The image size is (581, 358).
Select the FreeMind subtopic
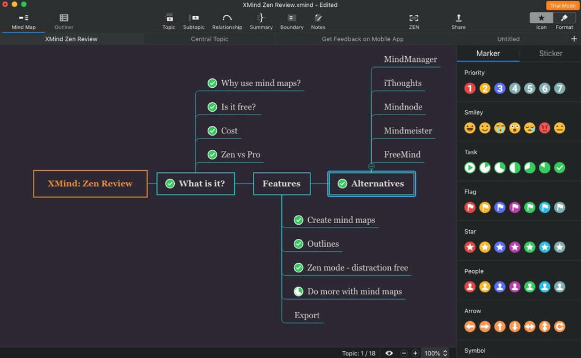pos(402,154)
